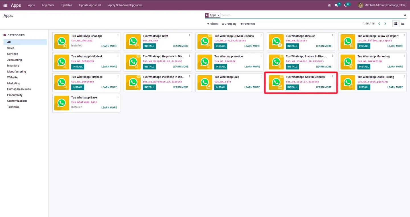
Task: Open kebab menu on Tus WhatsApp Chat Api
Action: [118, 36]
